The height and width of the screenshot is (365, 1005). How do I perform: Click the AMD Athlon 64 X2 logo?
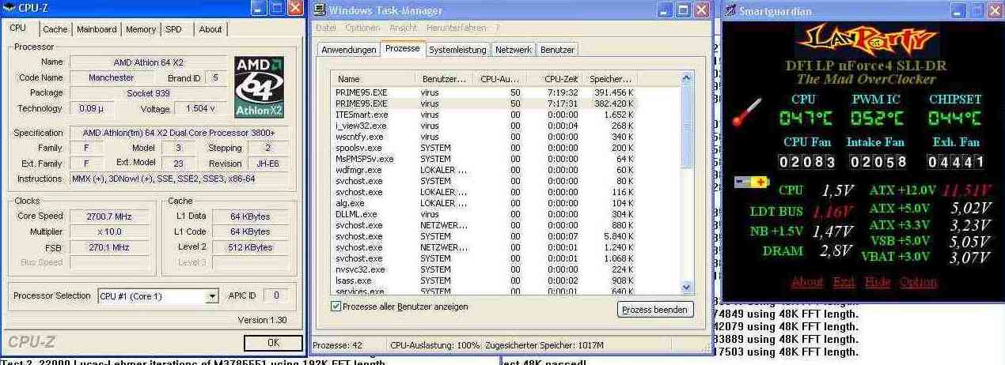259,86
